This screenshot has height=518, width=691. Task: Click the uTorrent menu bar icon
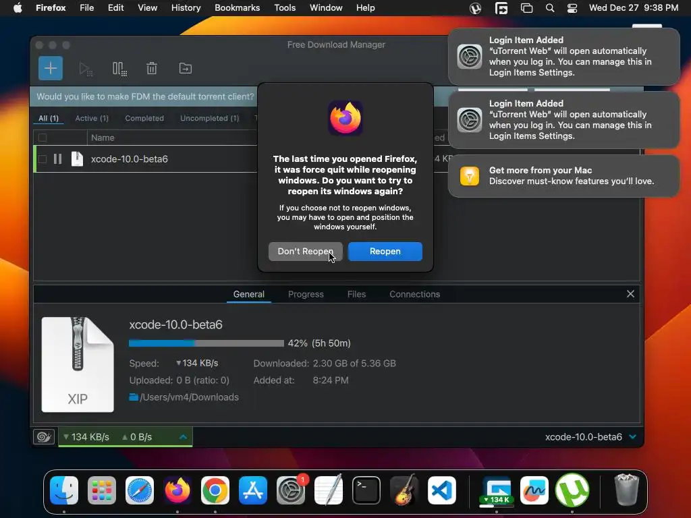pyautogui.click(x=476, y=8)
